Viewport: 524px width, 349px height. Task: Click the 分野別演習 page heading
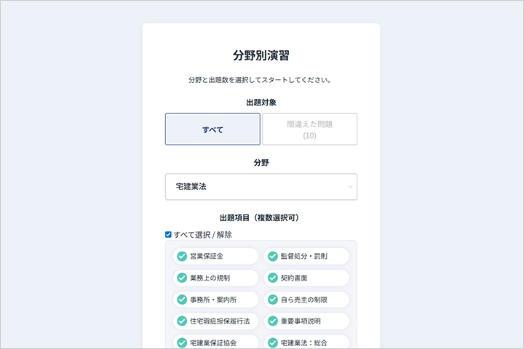click(261, 55)
